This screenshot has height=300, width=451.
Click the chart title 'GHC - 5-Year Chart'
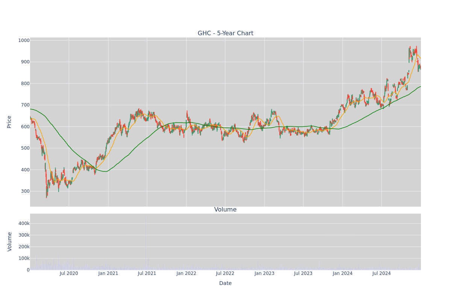[x=225, y=33]
